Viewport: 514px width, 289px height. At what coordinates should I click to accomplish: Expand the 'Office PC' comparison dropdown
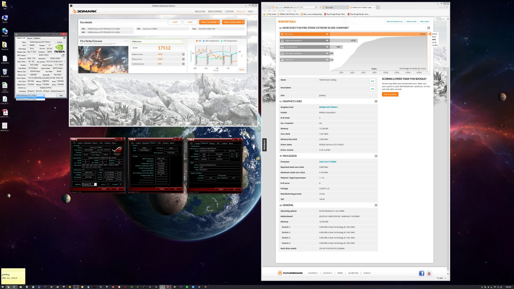click(x=327, y=60)
